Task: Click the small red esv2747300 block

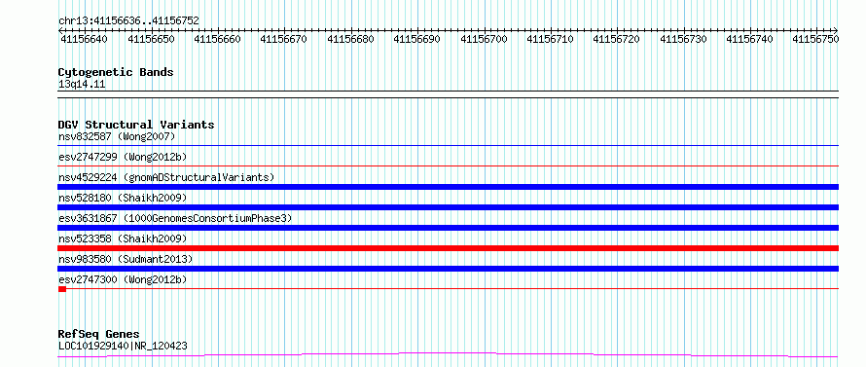Action: point(62,289)
